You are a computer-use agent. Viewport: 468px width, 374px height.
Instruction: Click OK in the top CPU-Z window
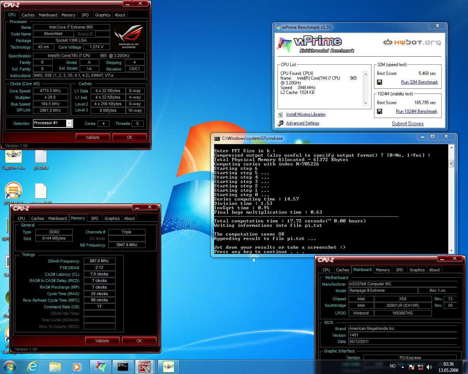point(129,137)
